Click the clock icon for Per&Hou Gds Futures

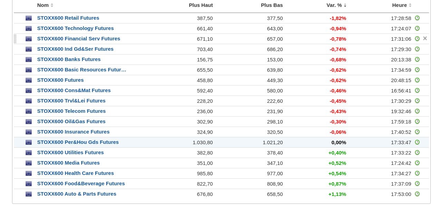click(417, 142)
